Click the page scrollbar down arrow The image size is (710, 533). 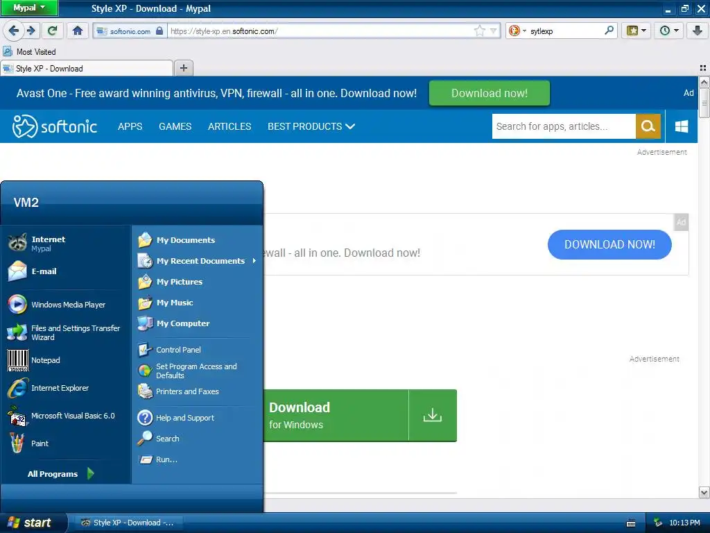click(704, 492)
